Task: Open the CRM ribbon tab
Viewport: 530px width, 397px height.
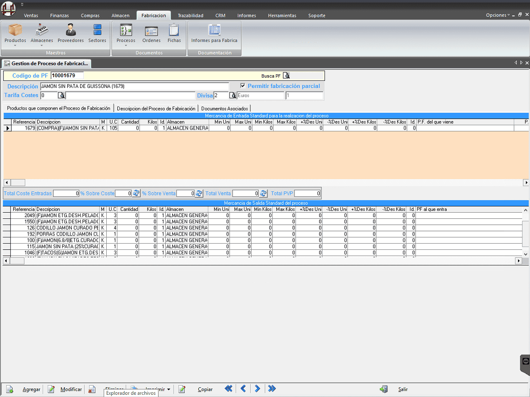Action: click(x=221, y=15)
